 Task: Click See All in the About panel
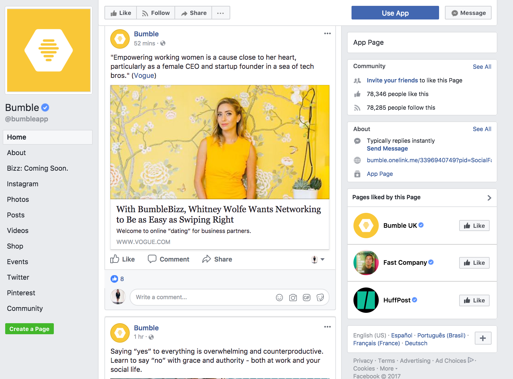482,129
